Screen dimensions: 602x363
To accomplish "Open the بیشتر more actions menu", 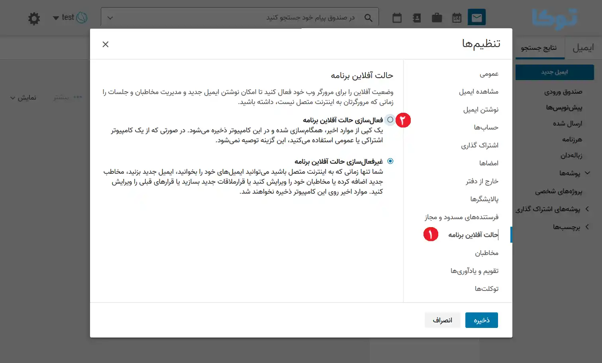I will tap(68, 97).
